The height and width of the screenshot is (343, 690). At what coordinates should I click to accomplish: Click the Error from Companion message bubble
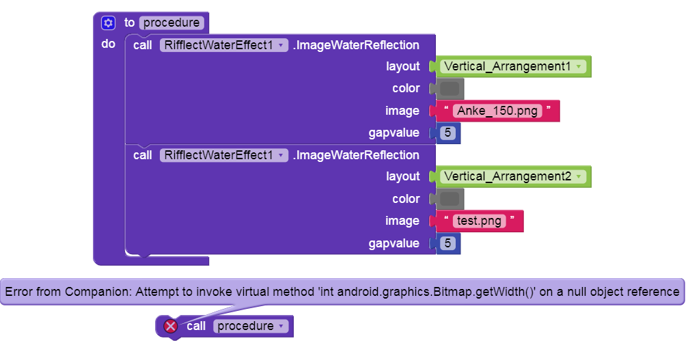[x=342, y=292]
